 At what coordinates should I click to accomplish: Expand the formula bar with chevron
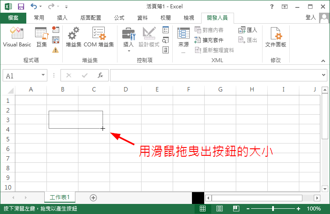[x=324, y=75]
